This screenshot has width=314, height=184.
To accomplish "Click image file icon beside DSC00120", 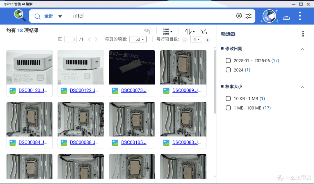I will 13,91.
